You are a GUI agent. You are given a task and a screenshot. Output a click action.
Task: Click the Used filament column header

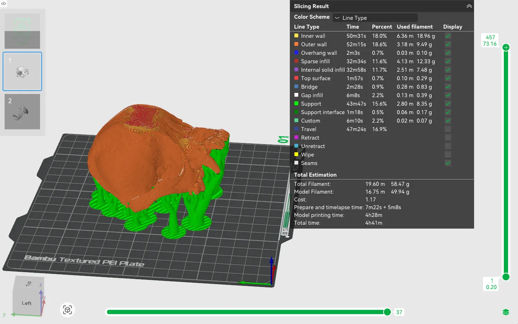[x=415, y=27]
